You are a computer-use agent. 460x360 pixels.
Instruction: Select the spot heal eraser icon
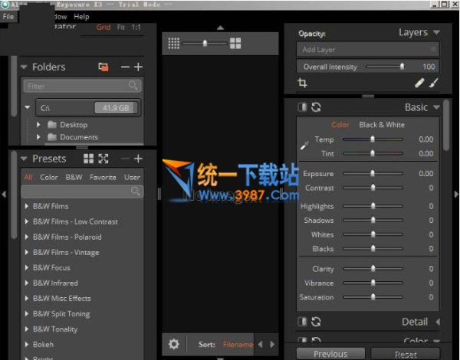419,83
